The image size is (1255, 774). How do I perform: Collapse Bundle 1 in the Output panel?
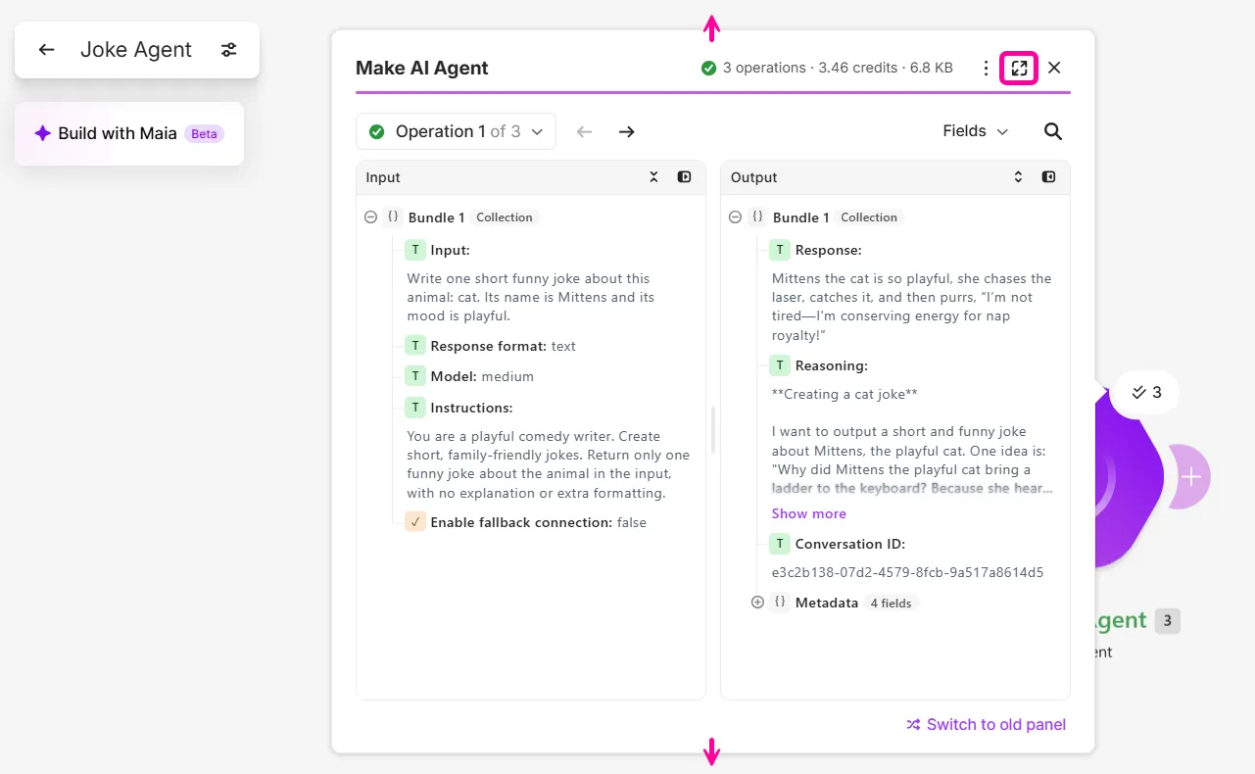pyautogui.click(x=735, y=218)
